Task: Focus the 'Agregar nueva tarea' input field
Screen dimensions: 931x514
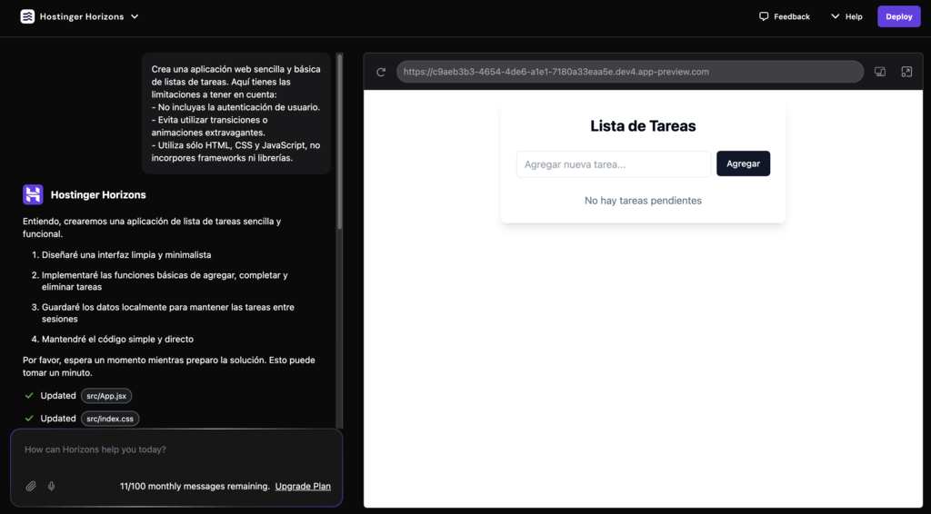Action: coord(614,164)
